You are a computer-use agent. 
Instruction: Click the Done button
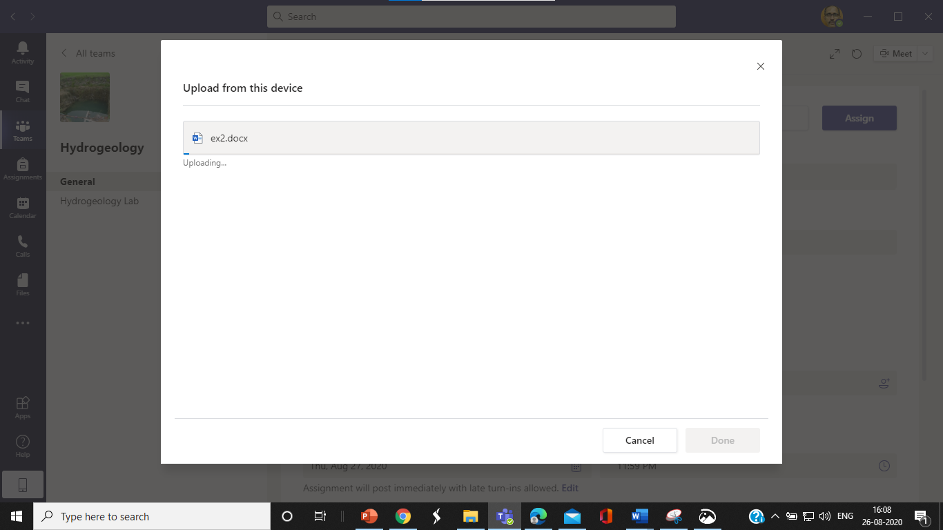[723, 440]
